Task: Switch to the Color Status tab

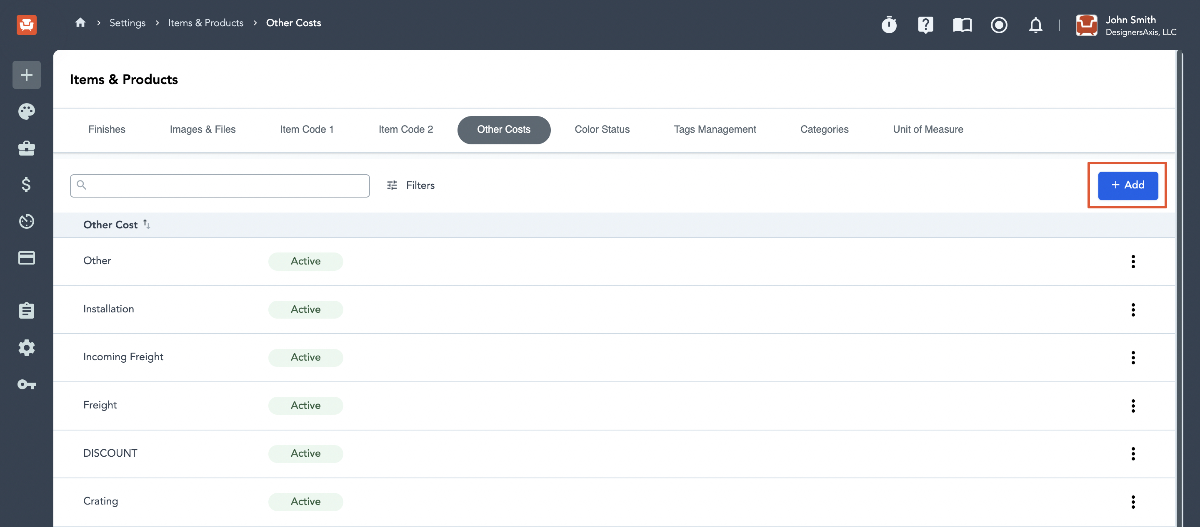Action: coord(602,129)
